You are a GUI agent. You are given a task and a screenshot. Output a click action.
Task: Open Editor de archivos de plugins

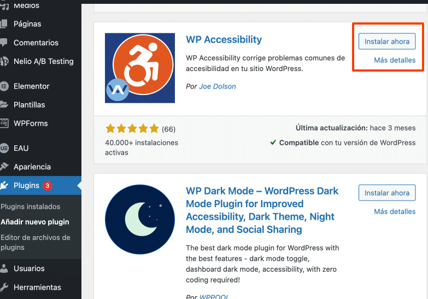(36, 242)
